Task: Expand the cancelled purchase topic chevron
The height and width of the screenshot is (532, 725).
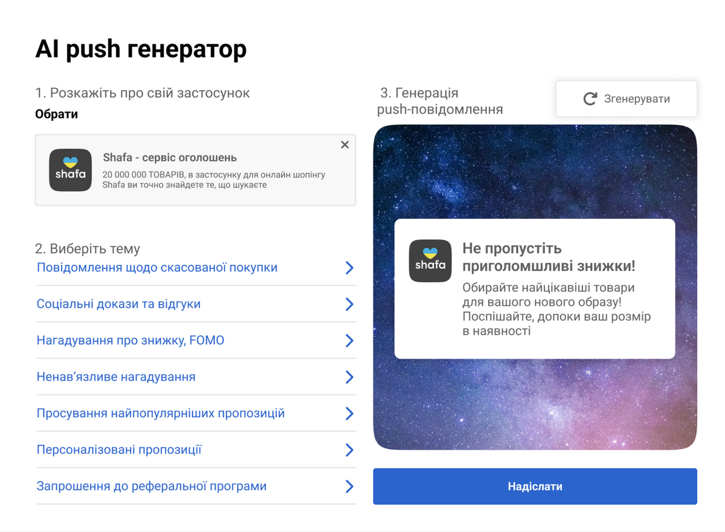Action: click(x=349, y=268)
